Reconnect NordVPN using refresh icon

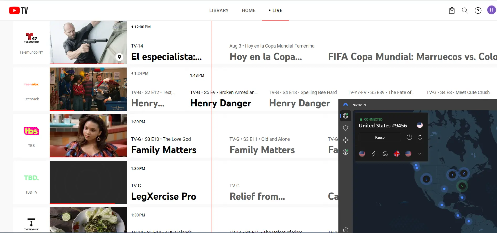coord(420,137)
